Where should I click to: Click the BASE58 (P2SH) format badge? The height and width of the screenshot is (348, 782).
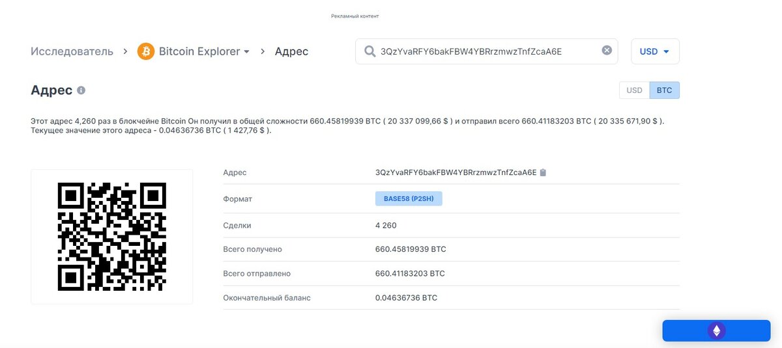click(409, 198)
